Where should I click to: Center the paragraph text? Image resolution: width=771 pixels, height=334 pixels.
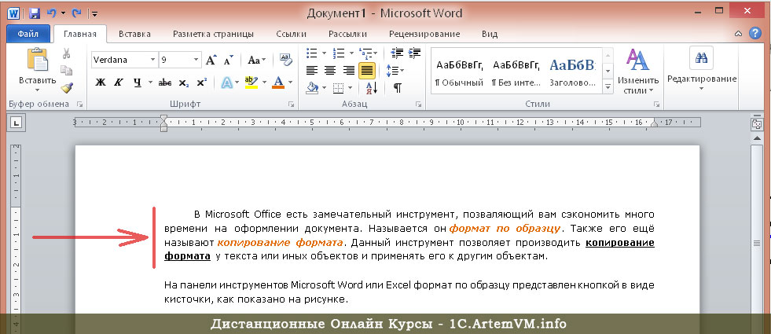point(330,71)
